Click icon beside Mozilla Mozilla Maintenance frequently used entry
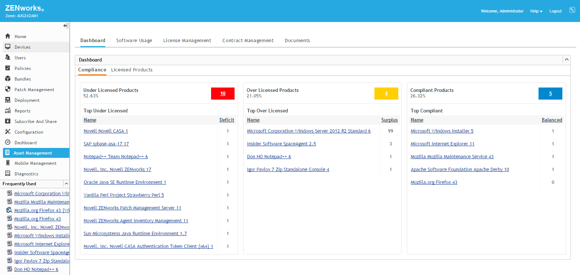580x275 pixels. [x=10, y=201]
